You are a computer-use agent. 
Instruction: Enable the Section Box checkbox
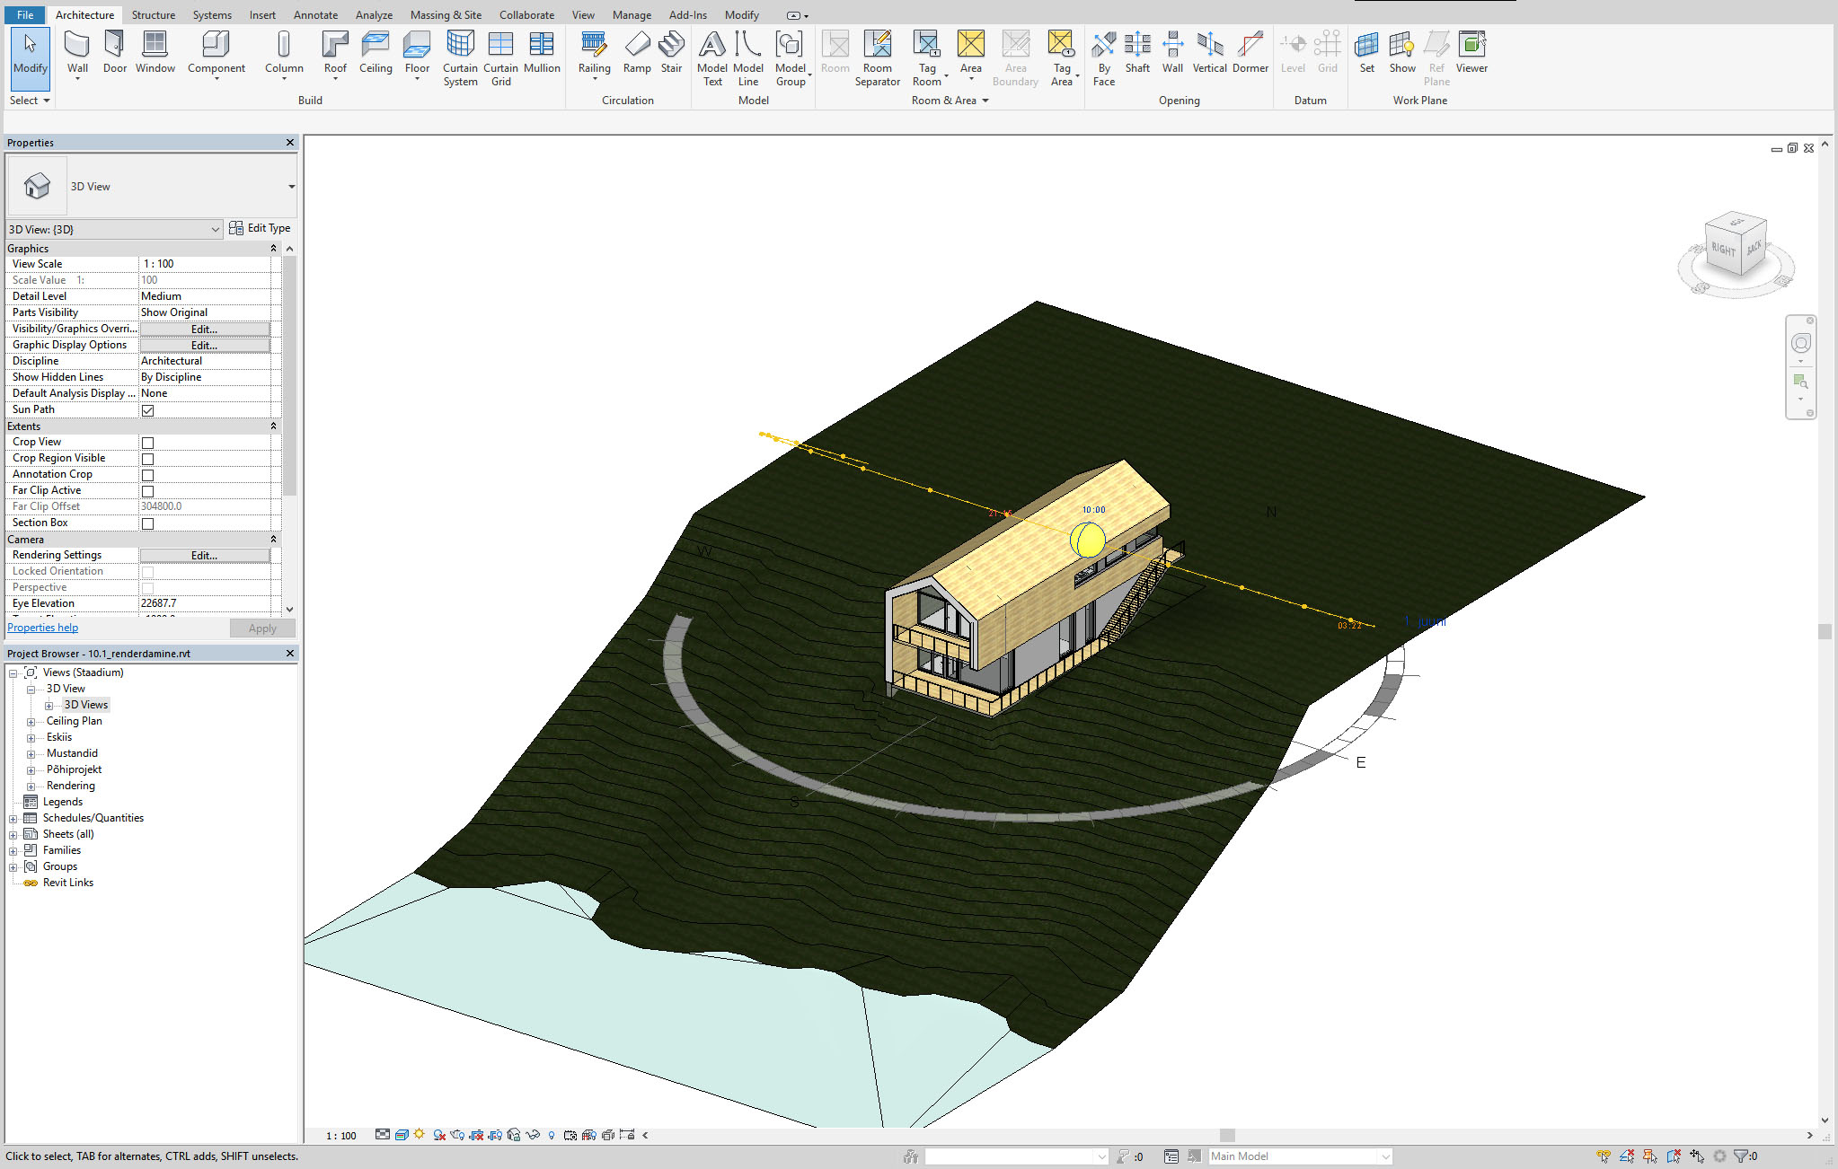[x=148, y=523]
